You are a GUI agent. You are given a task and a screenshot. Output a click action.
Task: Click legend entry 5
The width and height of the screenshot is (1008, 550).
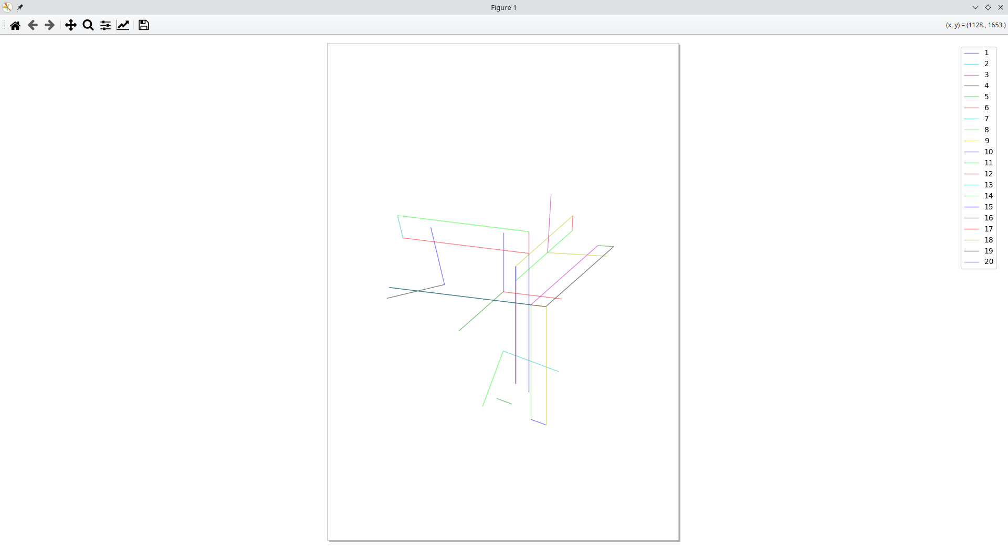[979, 97]
